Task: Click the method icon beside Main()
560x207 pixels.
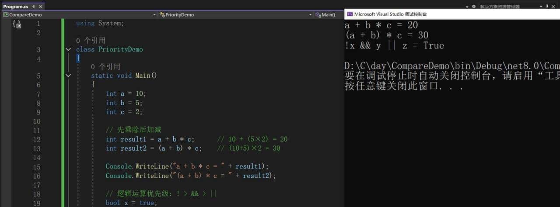Action: (318, 15)
